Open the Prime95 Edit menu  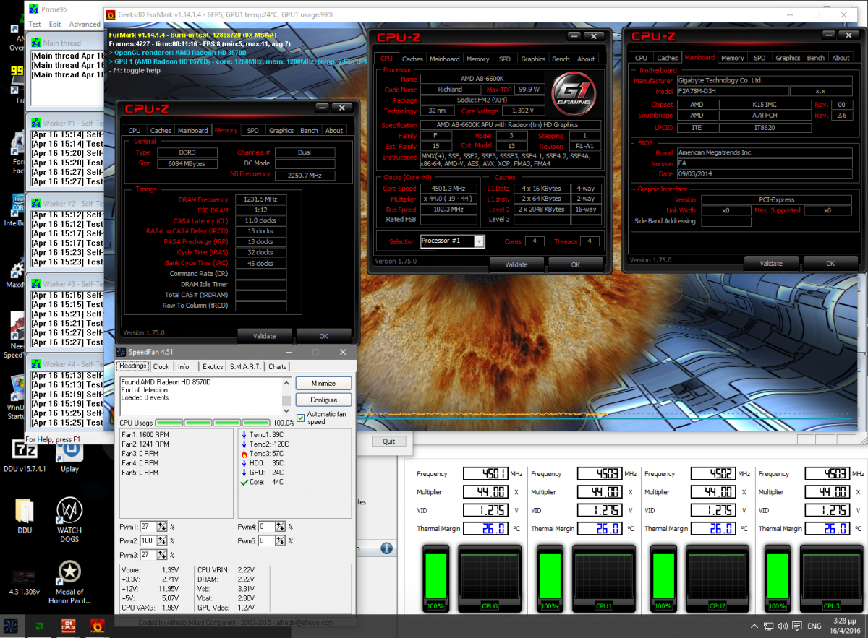point(55,24)
